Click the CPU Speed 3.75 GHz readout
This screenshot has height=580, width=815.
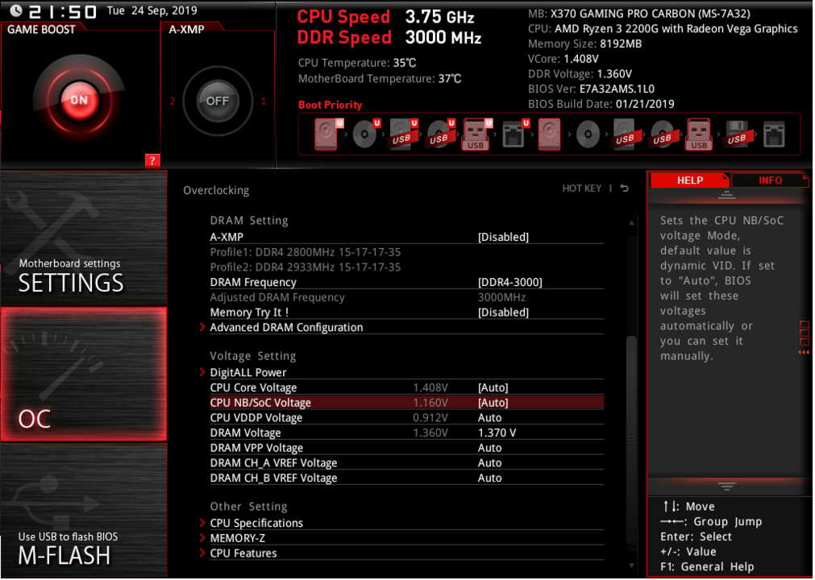tap(385, 17)
